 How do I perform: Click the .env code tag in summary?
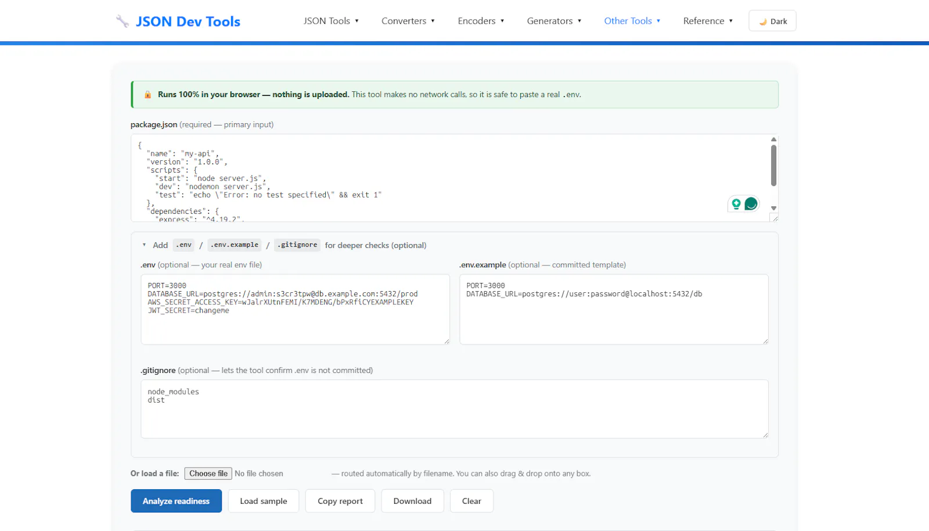pos(183,245)
